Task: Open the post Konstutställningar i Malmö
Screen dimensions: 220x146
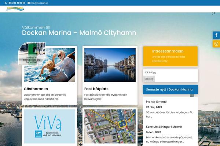Action: coord(164,127)
